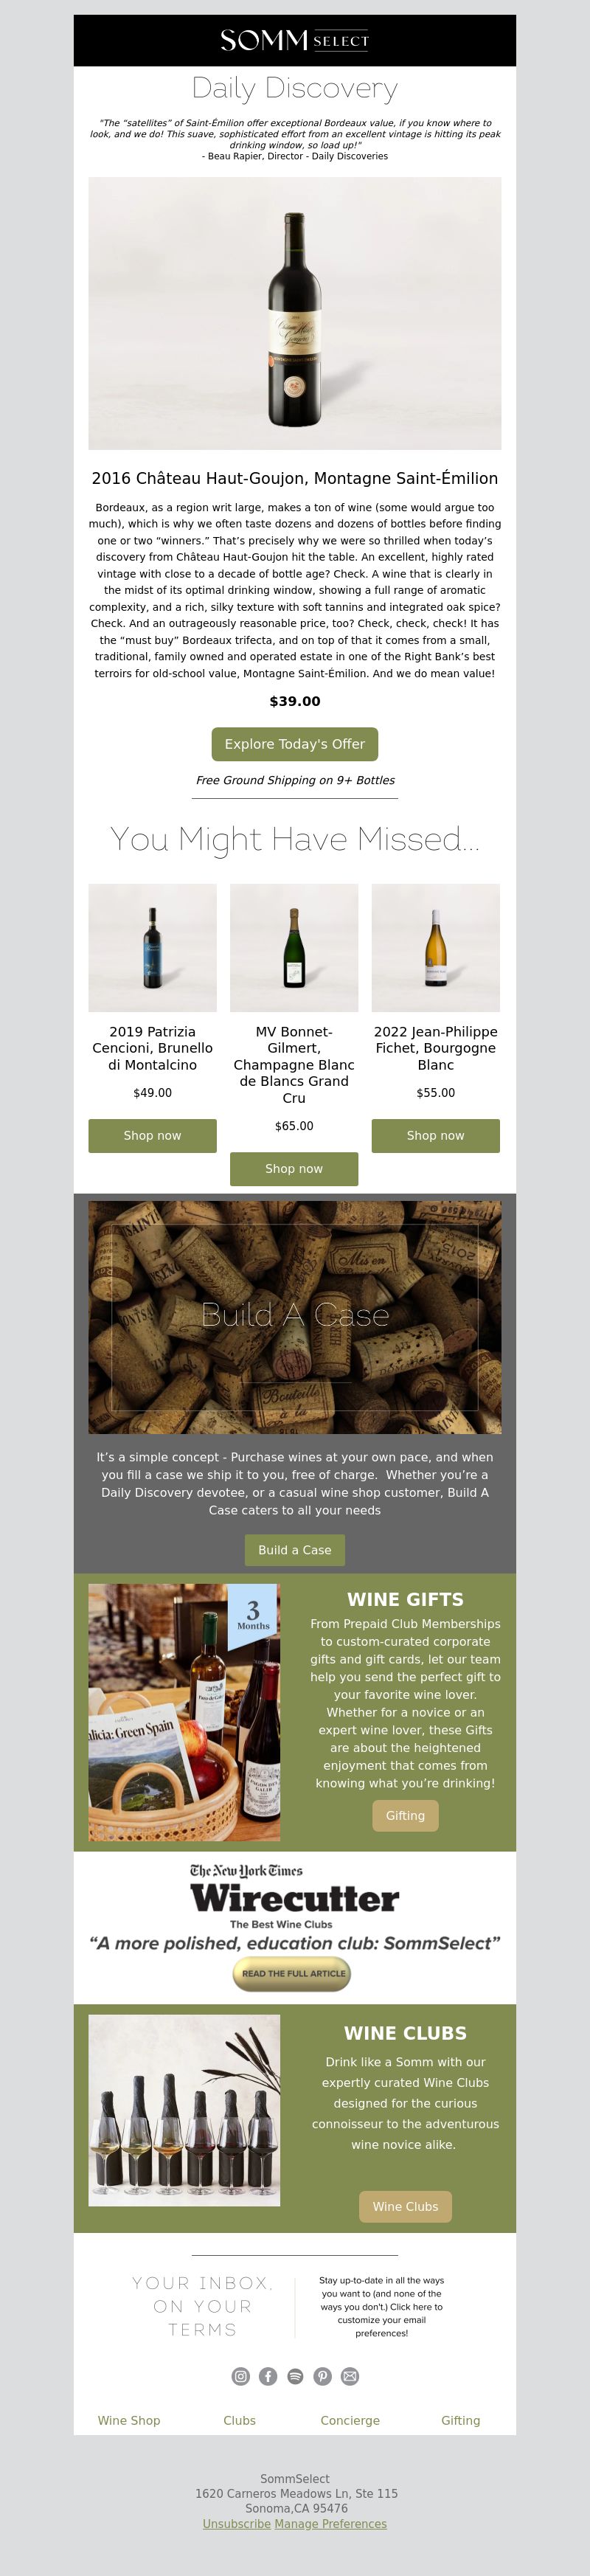The height and width of the screenshot is (2576, 590).
Task: Click Explore Today's Offer button
Action: coord(295,744)
